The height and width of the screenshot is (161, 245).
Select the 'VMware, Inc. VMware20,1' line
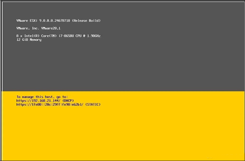tap(39, 28)
